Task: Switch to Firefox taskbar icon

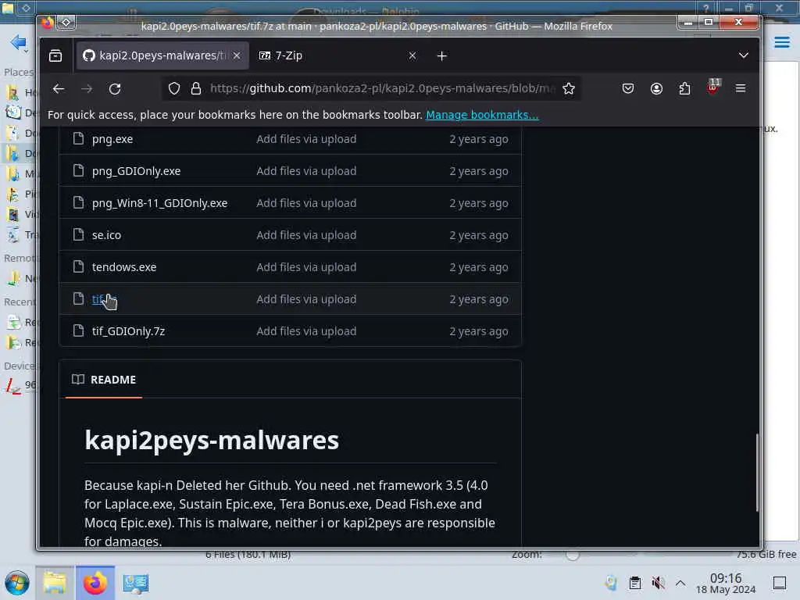Action: click(x=95, y=583)
